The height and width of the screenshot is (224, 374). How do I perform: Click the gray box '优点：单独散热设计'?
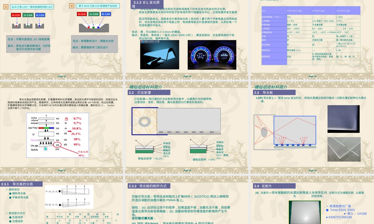click(95, 44)
